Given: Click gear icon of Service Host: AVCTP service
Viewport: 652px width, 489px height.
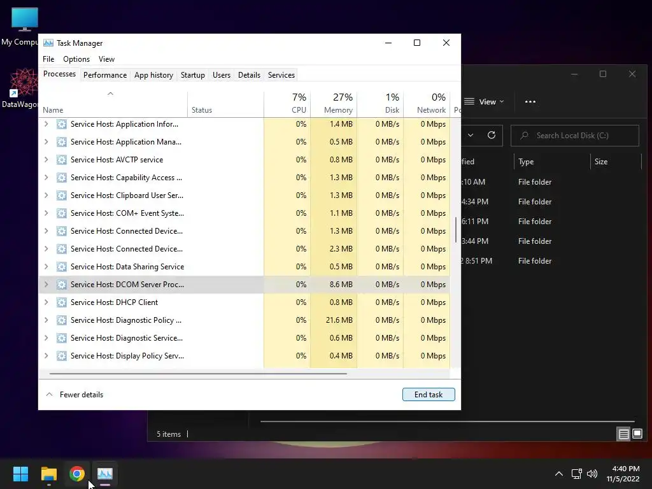Looking at the screenshot, I should point(62,160).
